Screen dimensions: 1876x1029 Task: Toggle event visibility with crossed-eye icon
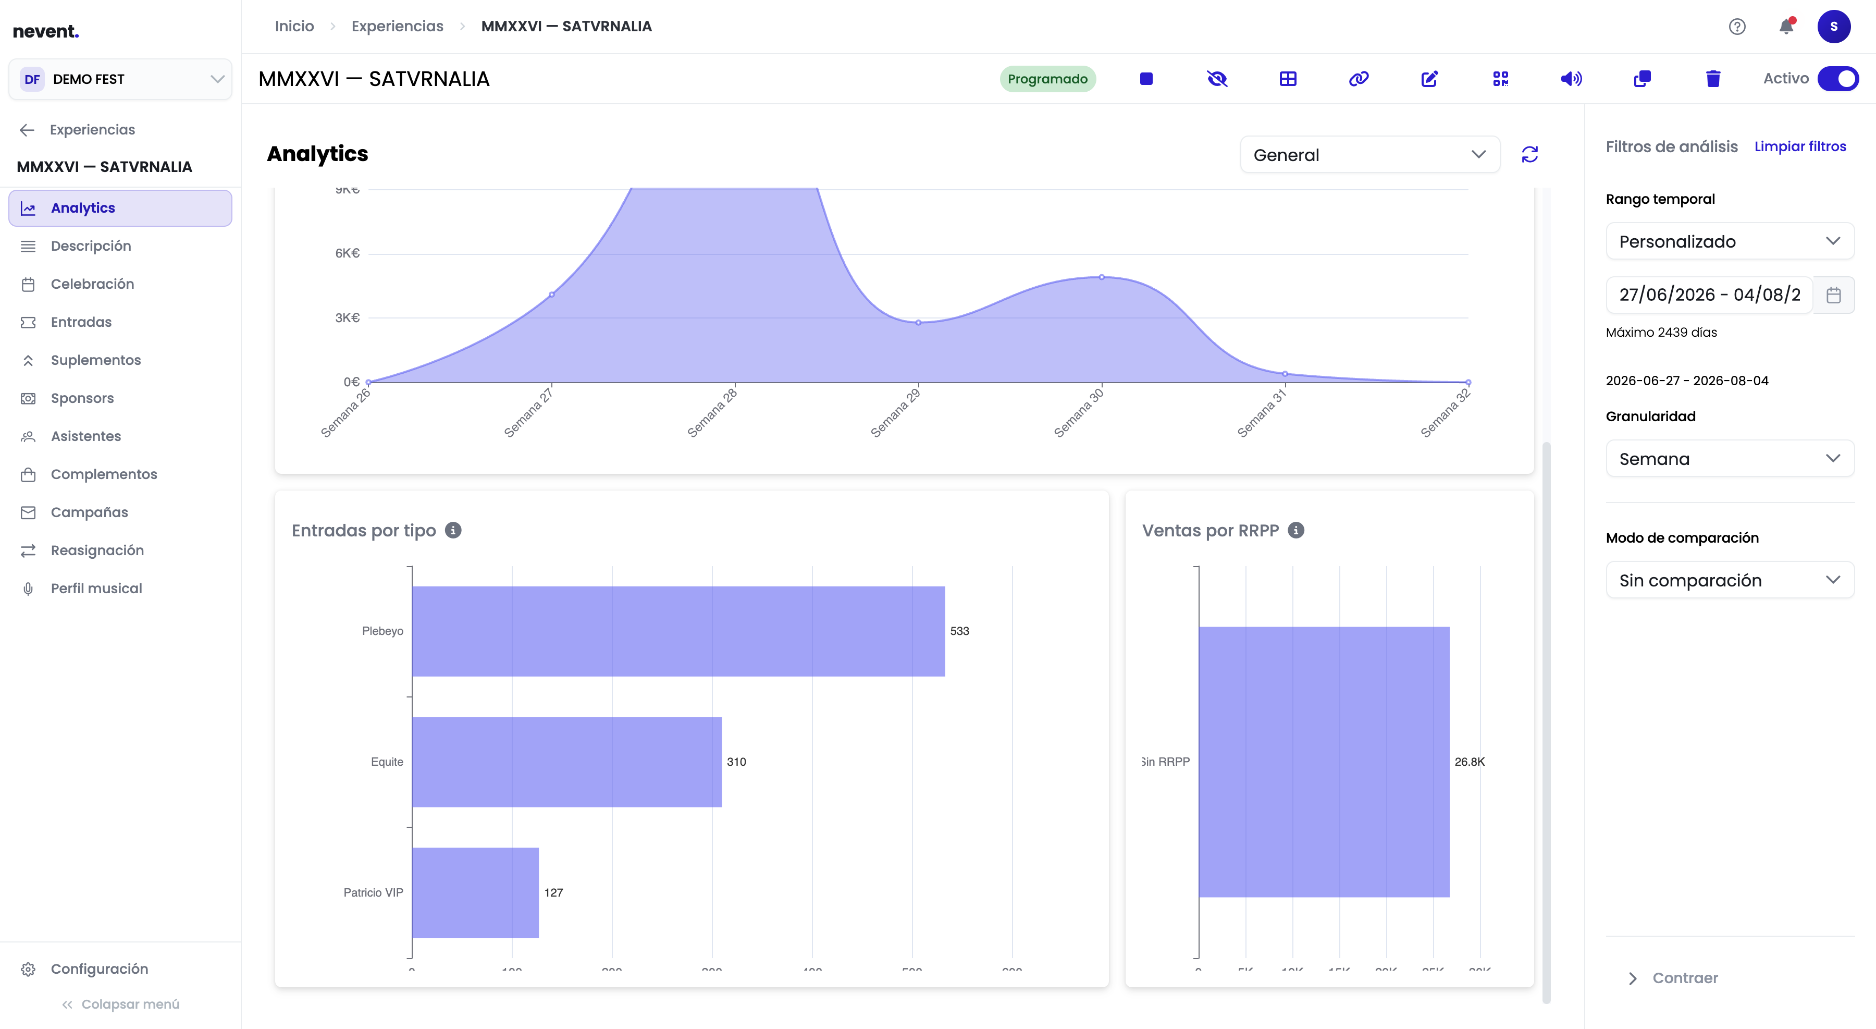pos(1217,79)
